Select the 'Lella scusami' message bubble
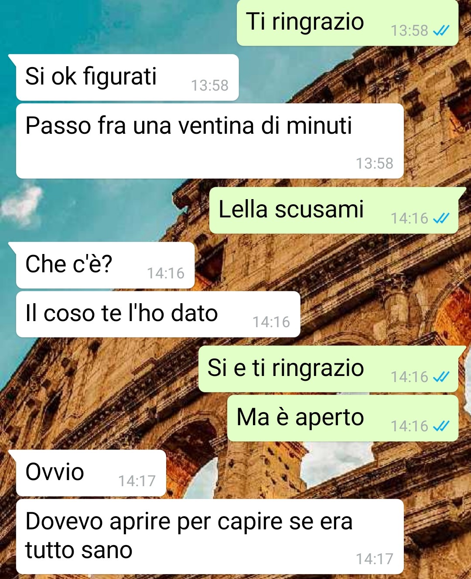 coord(334,210)
